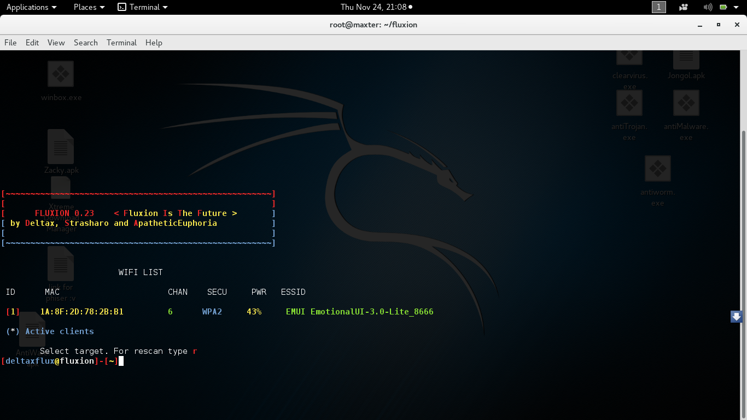The image size is (747, 420).
Task: Click the channel value 6
Action: [x=171, y=312]
